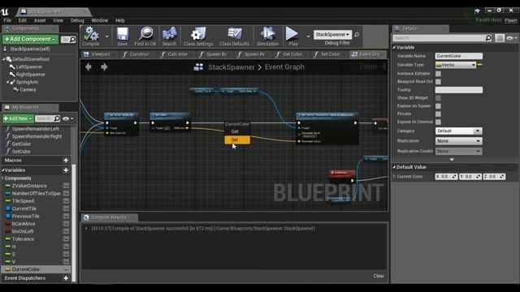Viewport: 520px width, 292px height.
Task: Open the Debug menu
Action: (77, 20)
